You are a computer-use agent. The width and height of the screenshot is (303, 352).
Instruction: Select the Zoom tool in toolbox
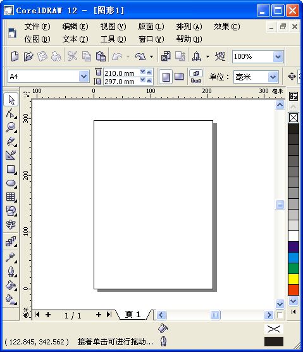coord(11,127)
